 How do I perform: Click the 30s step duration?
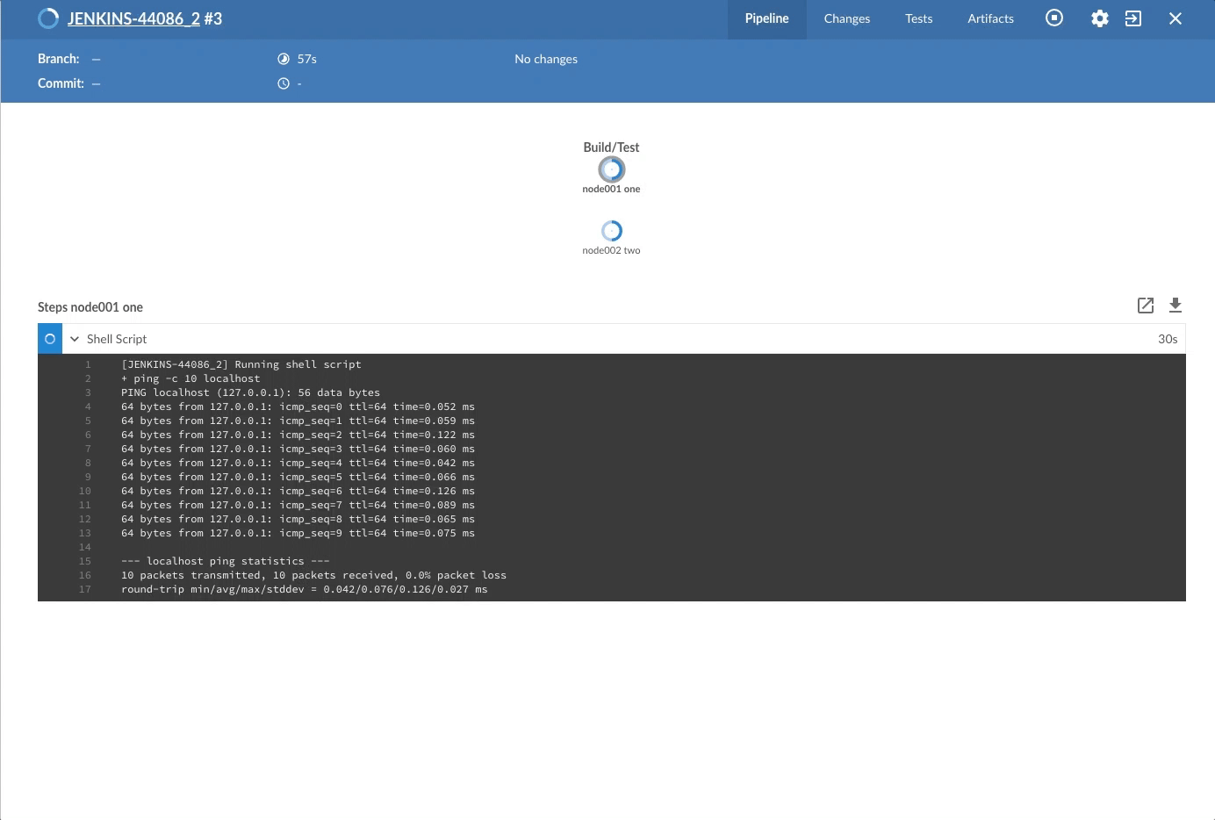(1168, 339)
